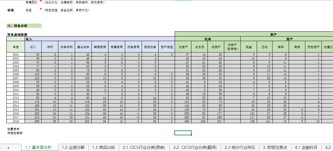333x151 pixels.
Task: Click the 商誉 column header cell
Action: 297,47
